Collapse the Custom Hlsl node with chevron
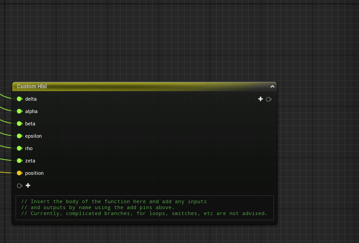The width and height of the screenshot is (359, 243). (272, 86)
